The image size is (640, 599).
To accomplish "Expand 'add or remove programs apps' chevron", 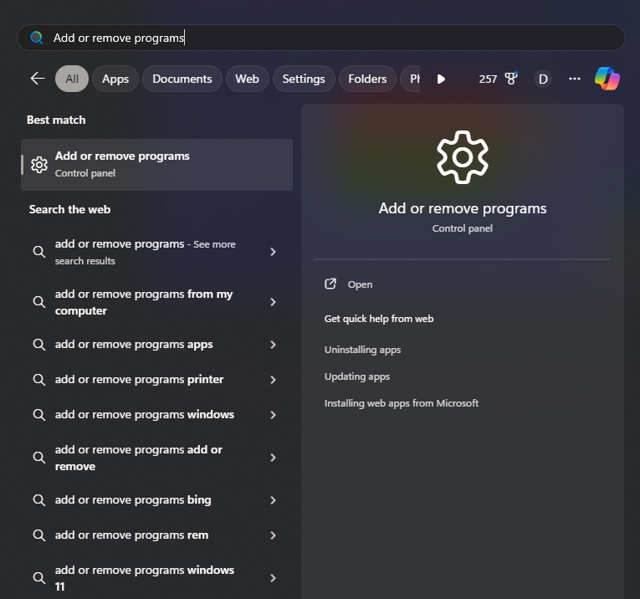I will pos(273,345).
